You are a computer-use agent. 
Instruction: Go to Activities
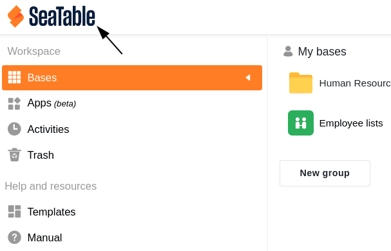(x=48, y=129)
